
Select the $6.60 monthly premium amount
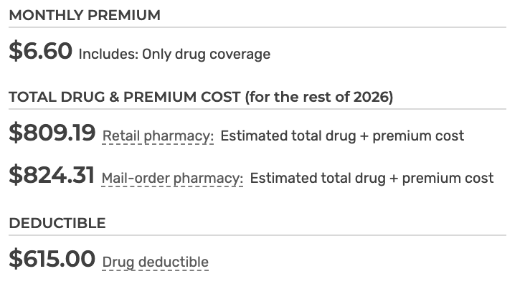pos(40,51)
